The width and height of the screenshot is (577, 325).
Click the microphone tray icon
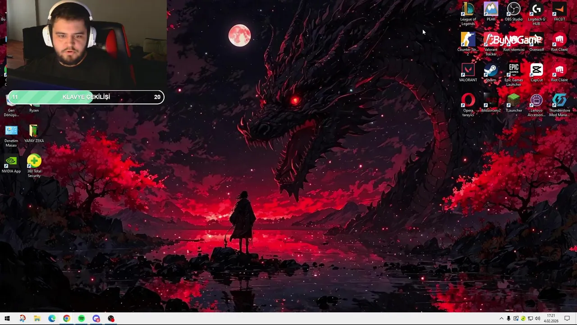[508, 319]
